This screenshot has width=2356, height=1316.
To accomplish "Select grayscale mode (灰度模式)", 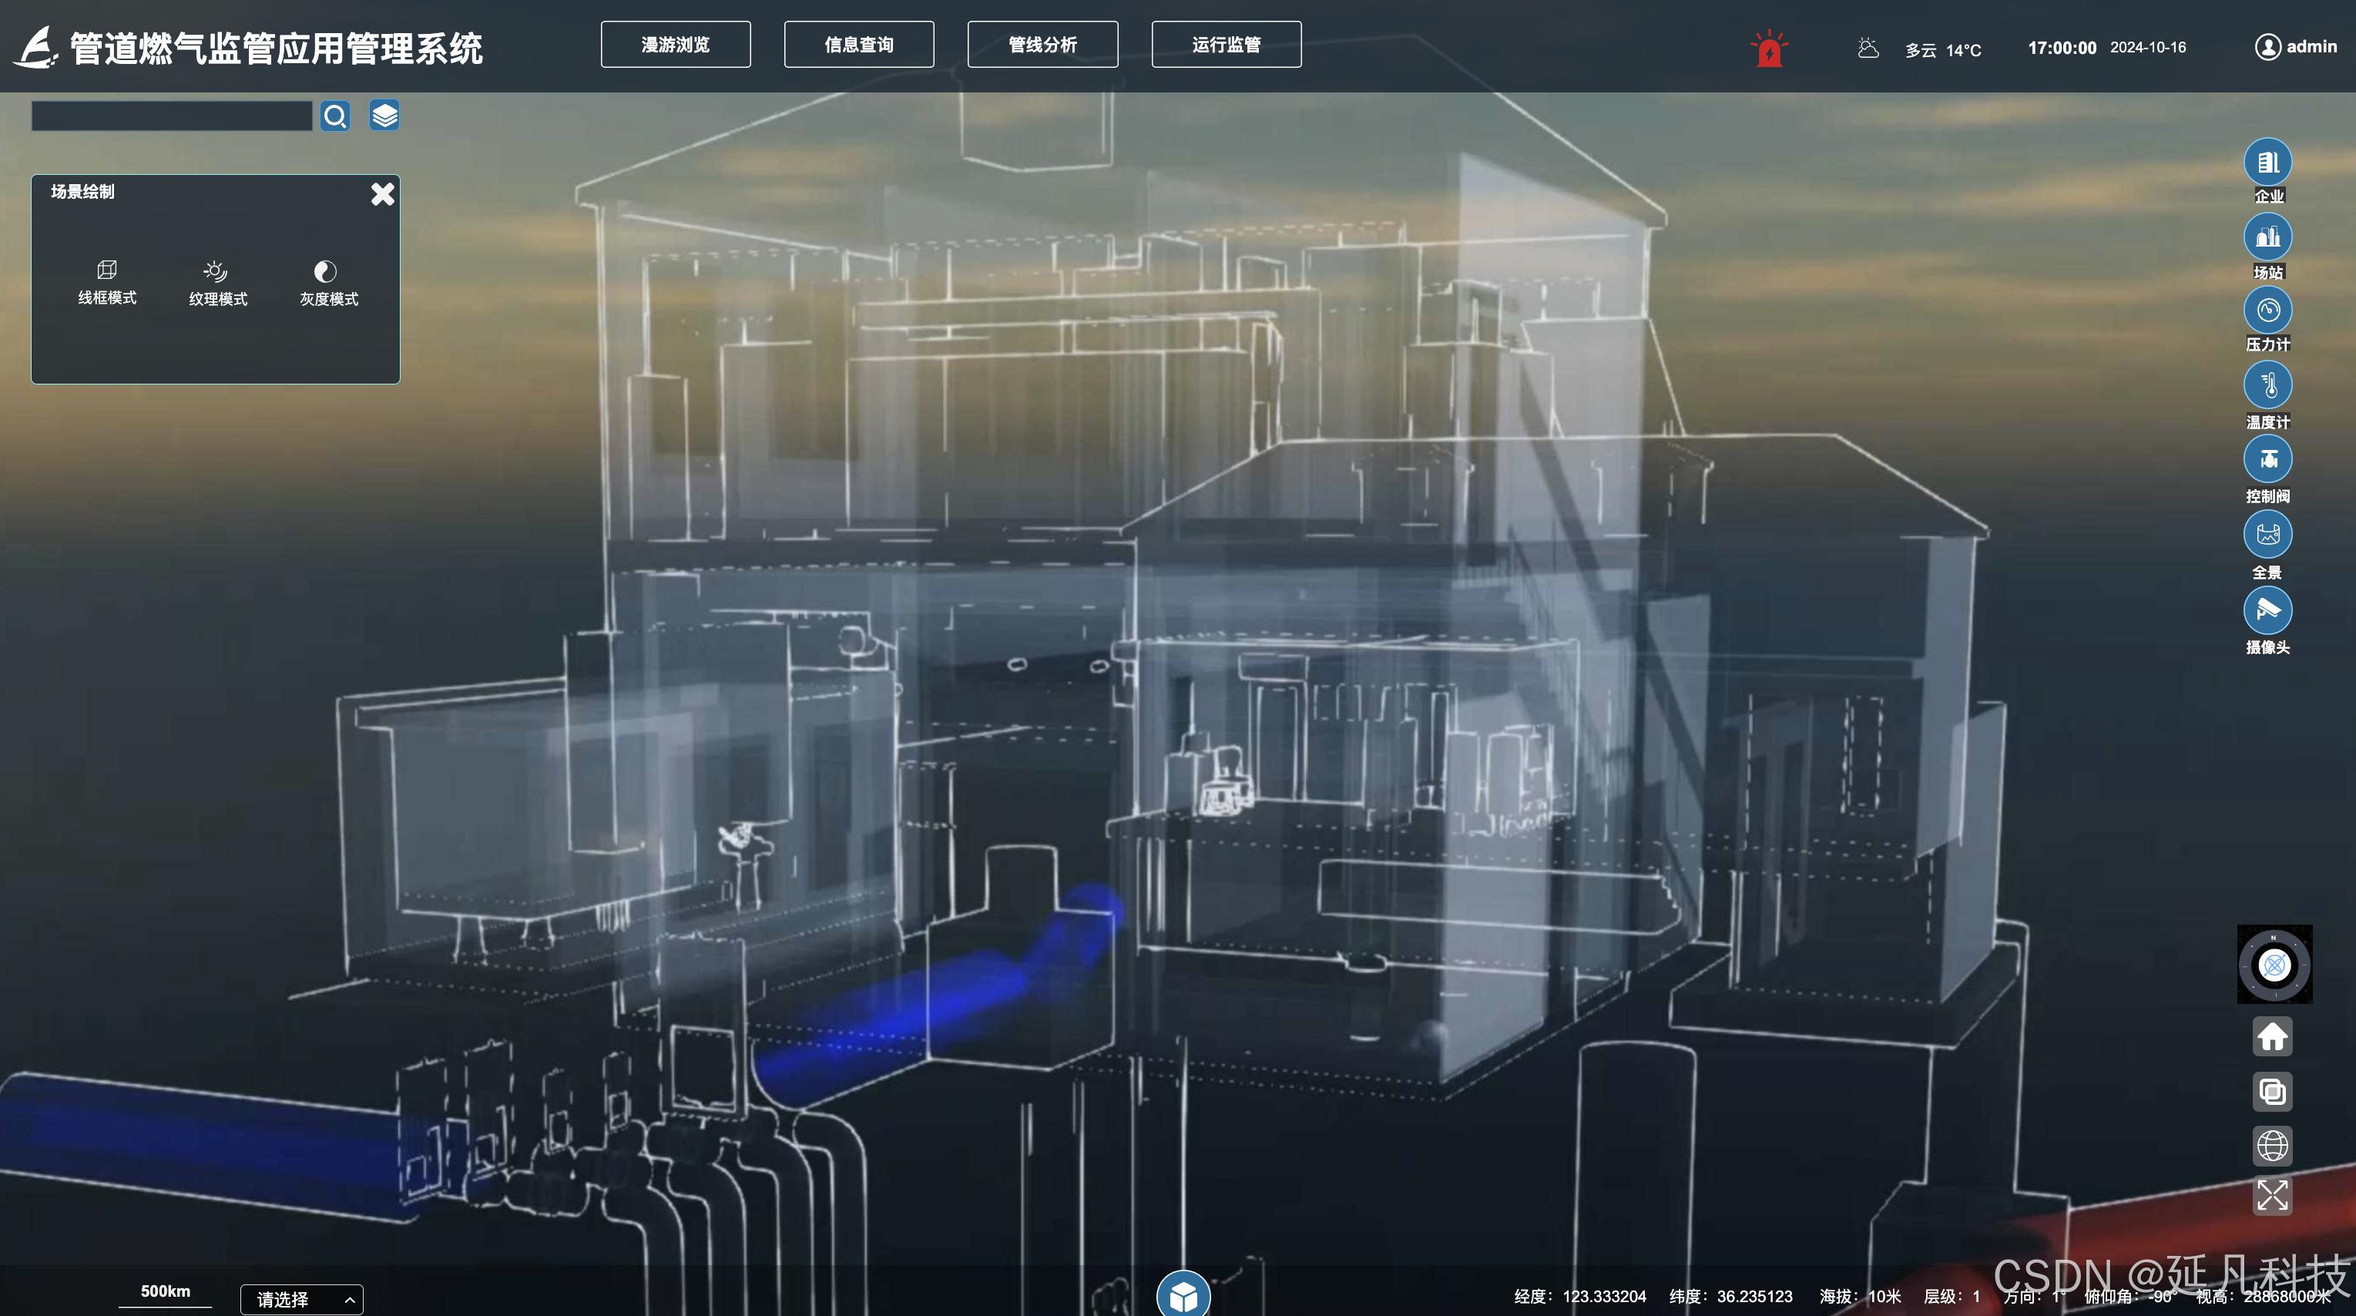I will [328, 283].
